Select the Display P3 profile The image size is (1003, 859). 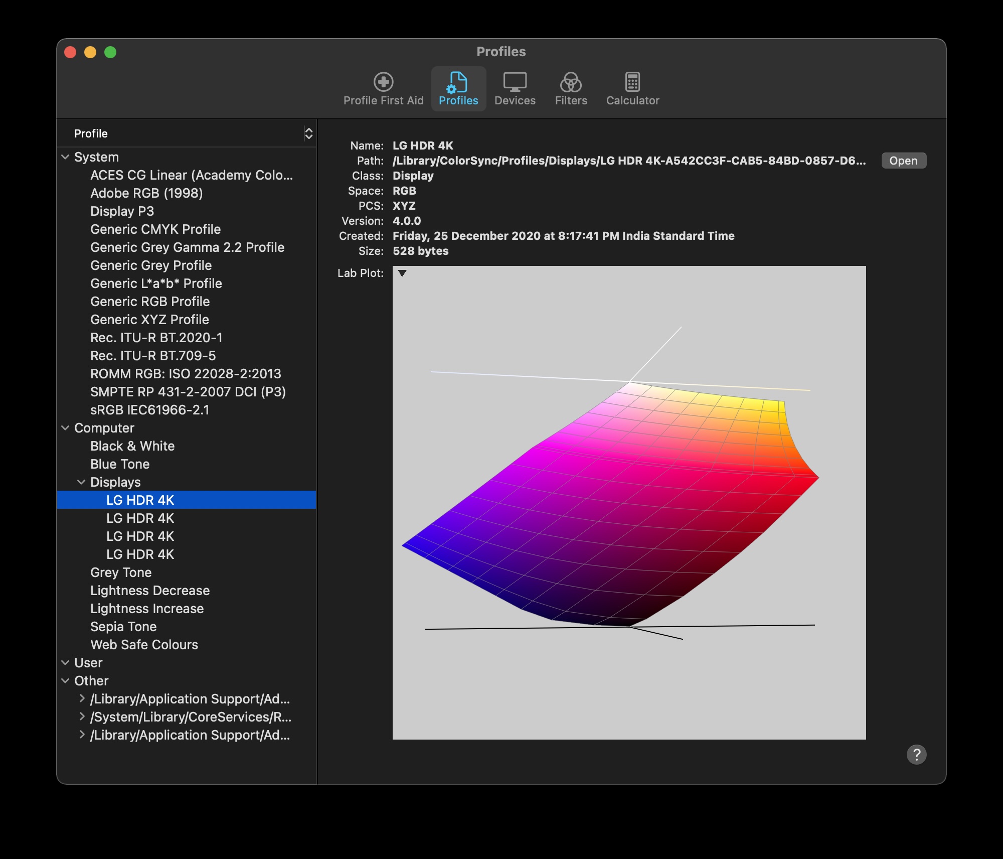(x=122, y=211)
